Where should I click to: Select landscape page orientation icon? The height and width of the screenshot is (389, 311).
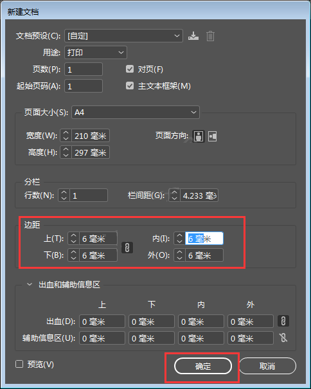point(212,136)
